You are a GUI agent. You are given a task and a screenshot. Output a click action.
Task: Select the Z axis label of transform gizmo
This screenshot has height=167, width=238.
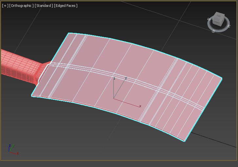coord(114,79)
